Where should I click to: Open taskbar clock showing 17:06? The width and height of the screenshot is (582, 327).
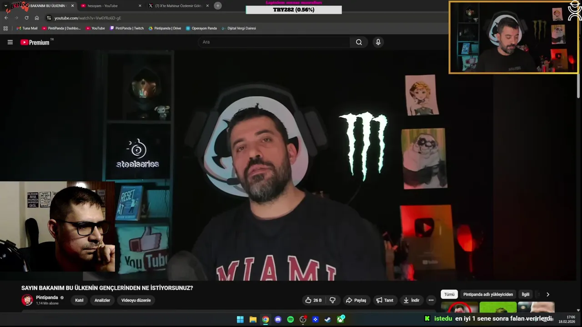pos(567,319)
